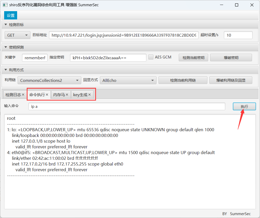Click the 检测当前密钥 button
This screenshot has width=260, height=218.
coord(193,58)
